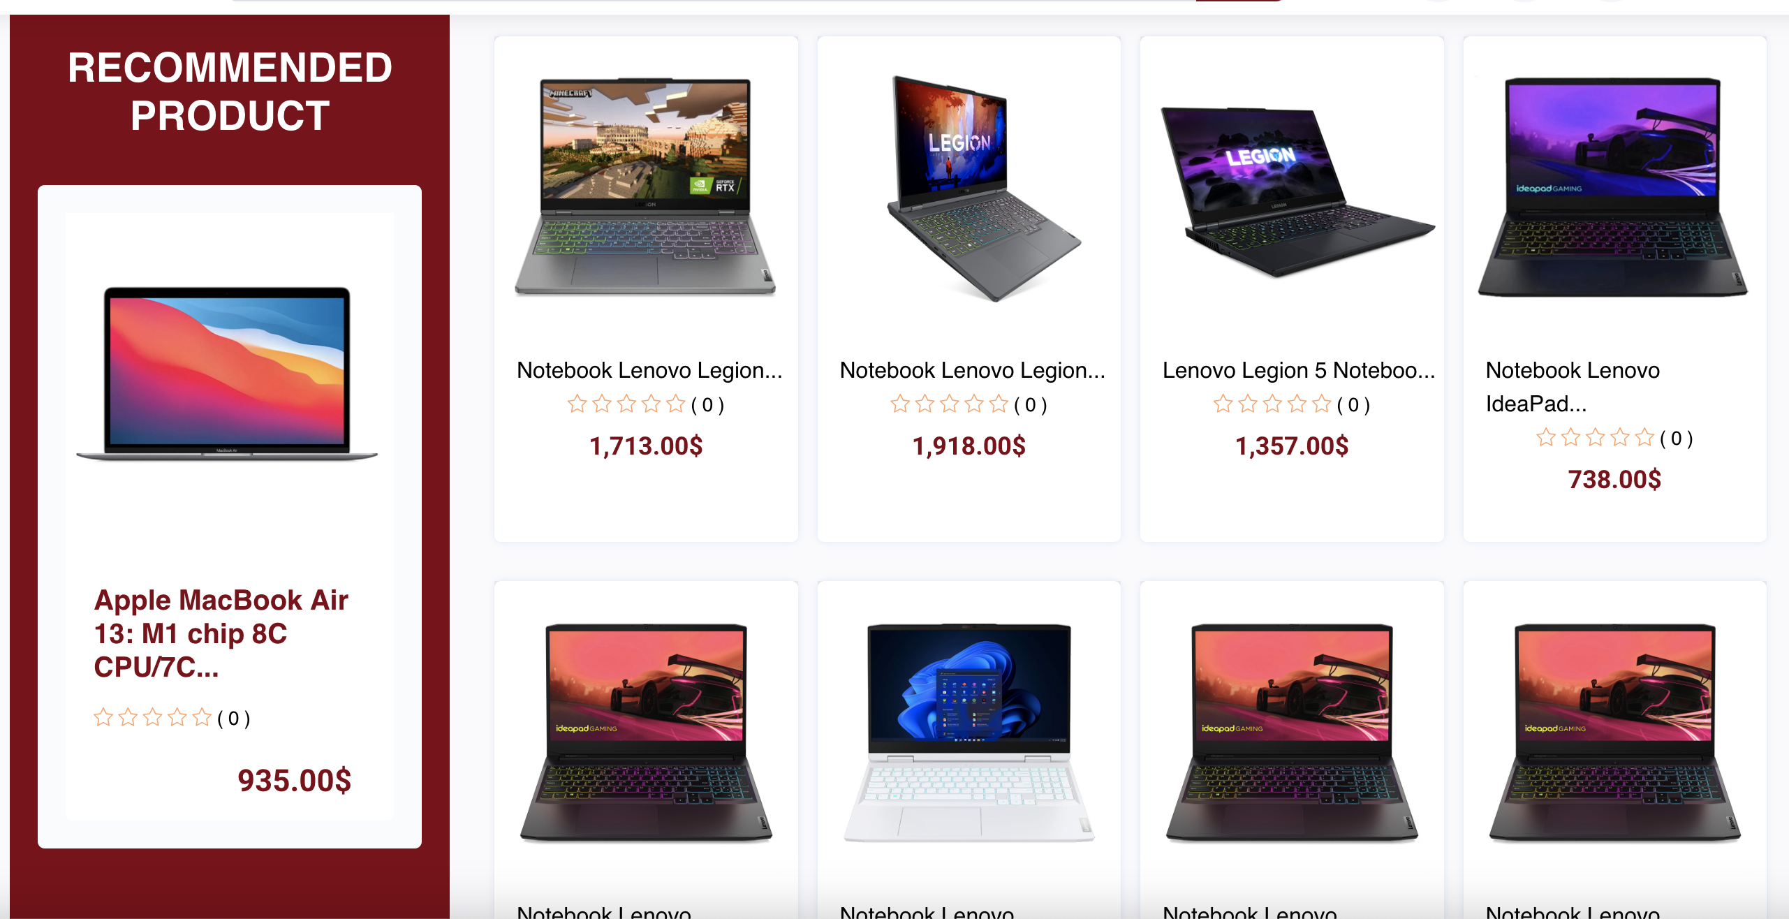Viewport: 1789px width, 919px height.
Task: Click the purple IdeaPad Gaming laptop image
Action: 1613,187
